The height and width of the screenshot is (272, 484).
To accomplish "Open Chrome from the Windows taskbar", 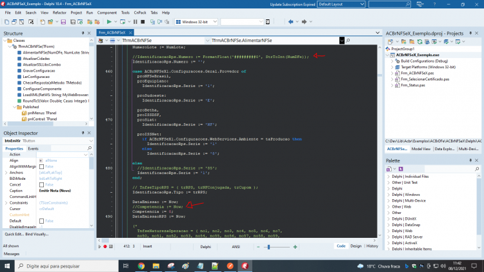I will [x=141, y=266].
